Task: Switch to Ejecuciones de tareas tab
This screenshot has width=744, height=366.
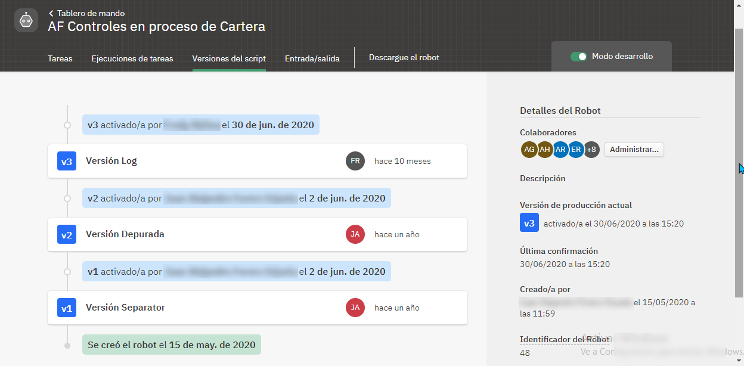Action: 132,58
